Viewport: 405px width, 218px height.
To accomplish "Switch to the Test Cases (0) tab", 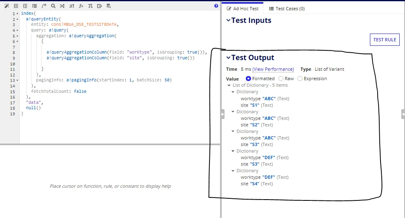I will [287, 9].
